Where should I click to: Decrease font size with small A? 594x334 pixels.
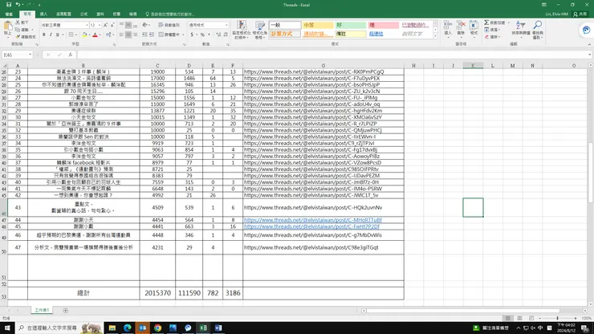tap(112, 25)
